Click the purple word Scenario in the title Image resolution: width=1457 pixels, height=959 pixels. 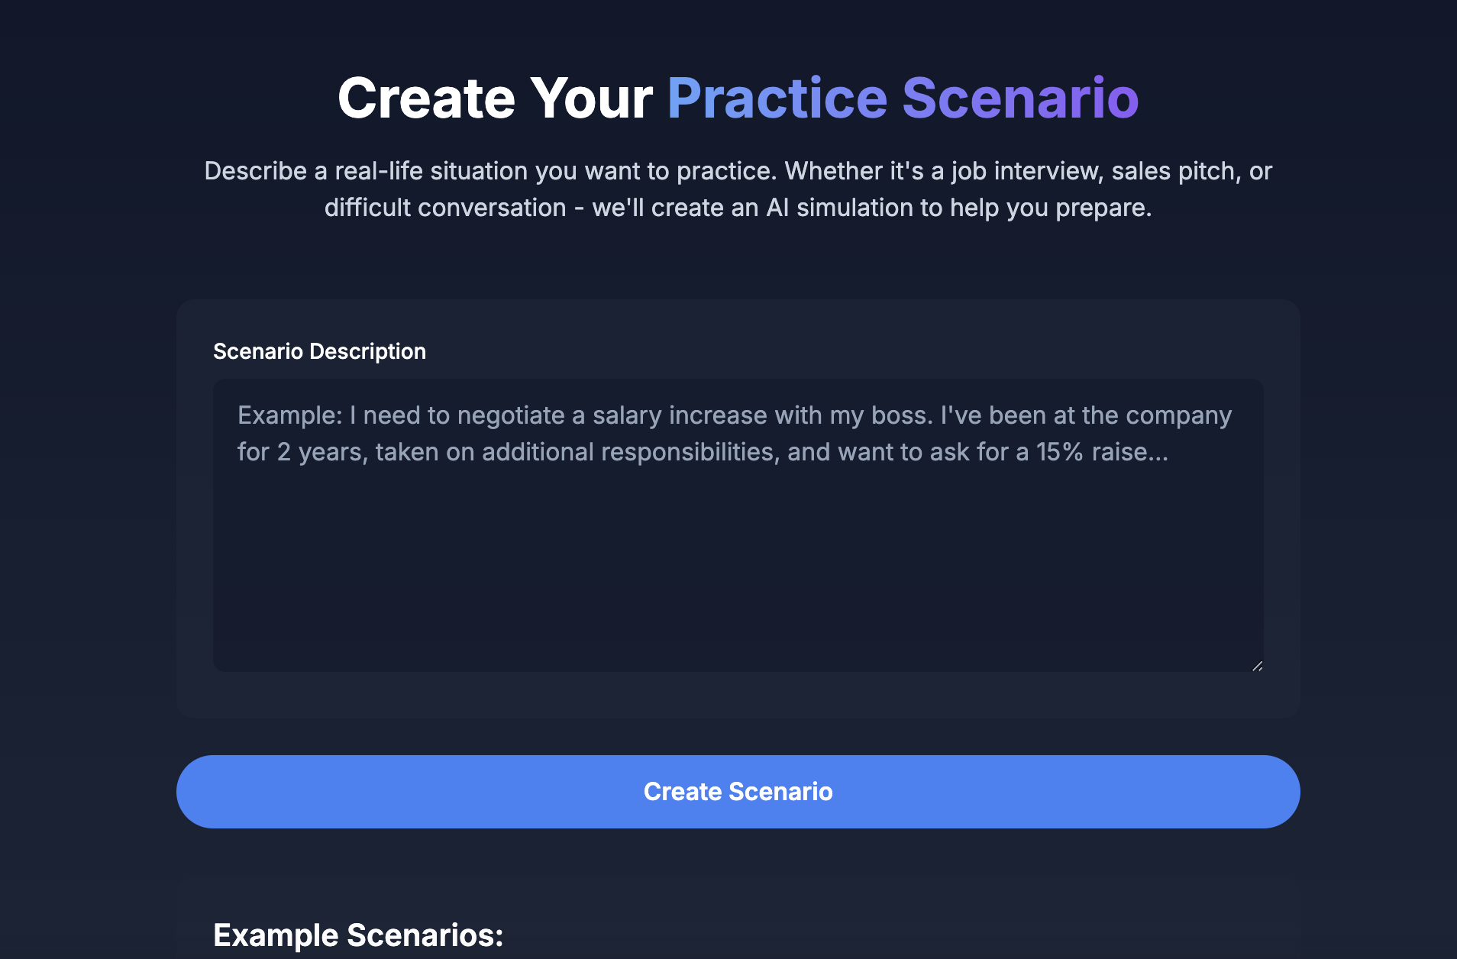coord(1020,98)
